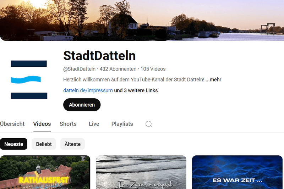The height and width of the screenshot is (189, 284).
Task: Open the 'Im Zusammenspiel' video thumbnail
Action: tap(141, 172)
